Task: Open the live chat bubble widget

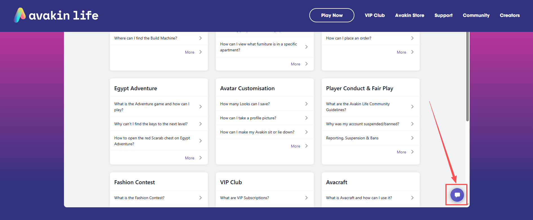Action: pos(457,195)
